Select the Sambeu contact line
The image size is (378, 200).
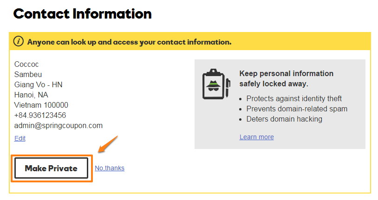[x=28, y=74]
